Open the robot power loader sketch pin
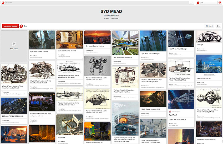223x144 pixels. pyautogui.click(x=97, y=66)
